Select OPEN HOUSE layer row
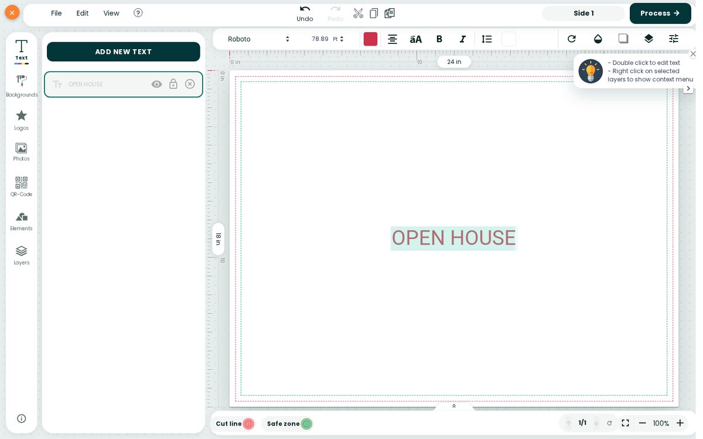 [x=124, y=84]
